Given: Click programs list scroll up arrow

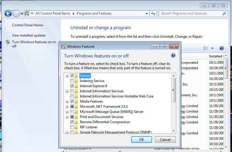Looking at the screenshot, I should click(226, 56).
